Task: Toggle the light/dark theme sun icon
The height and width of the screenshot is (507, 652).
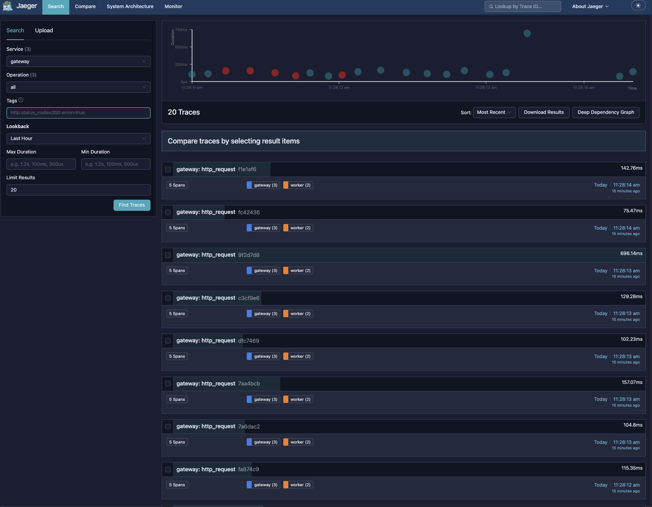Action: [x=638, y=6]
